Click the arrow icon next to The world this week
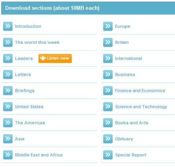The height and width of the screenshot is (167, 175). [x=8, y=42]
